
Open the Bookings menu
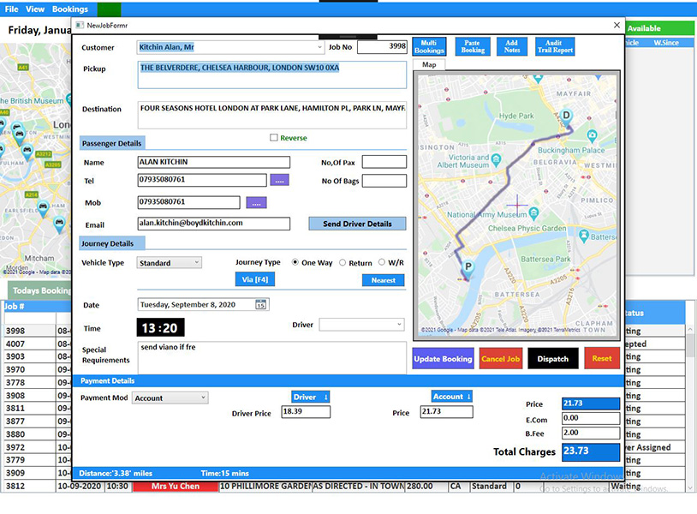click(70, 9)
